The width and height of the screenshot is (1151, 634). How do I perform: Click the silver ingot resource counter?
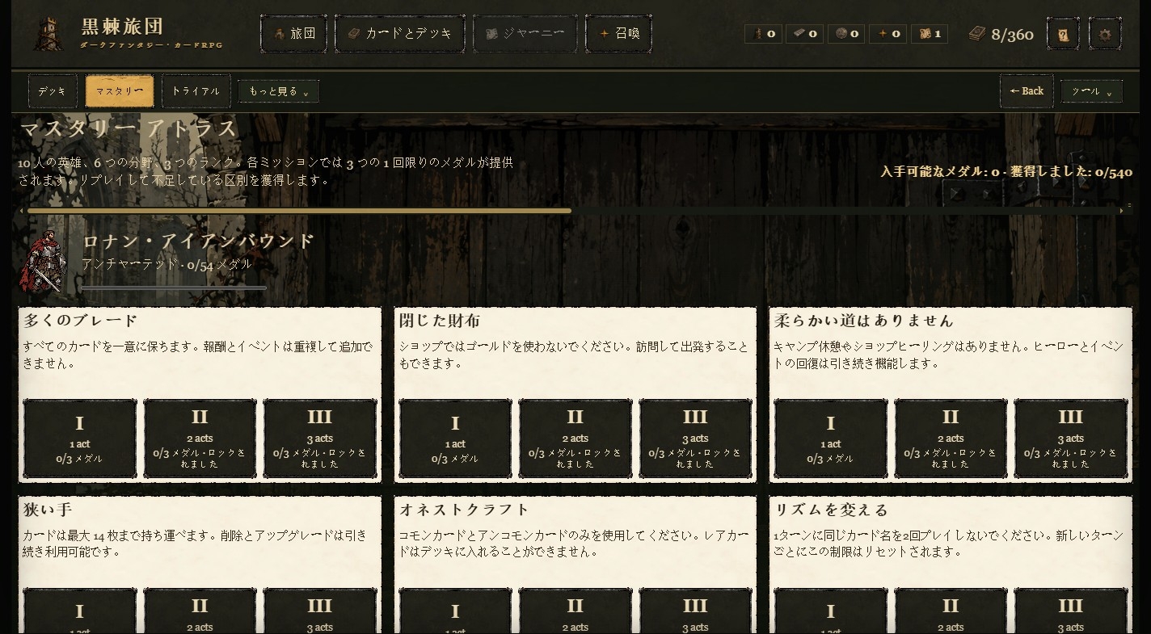click(805, 34)
